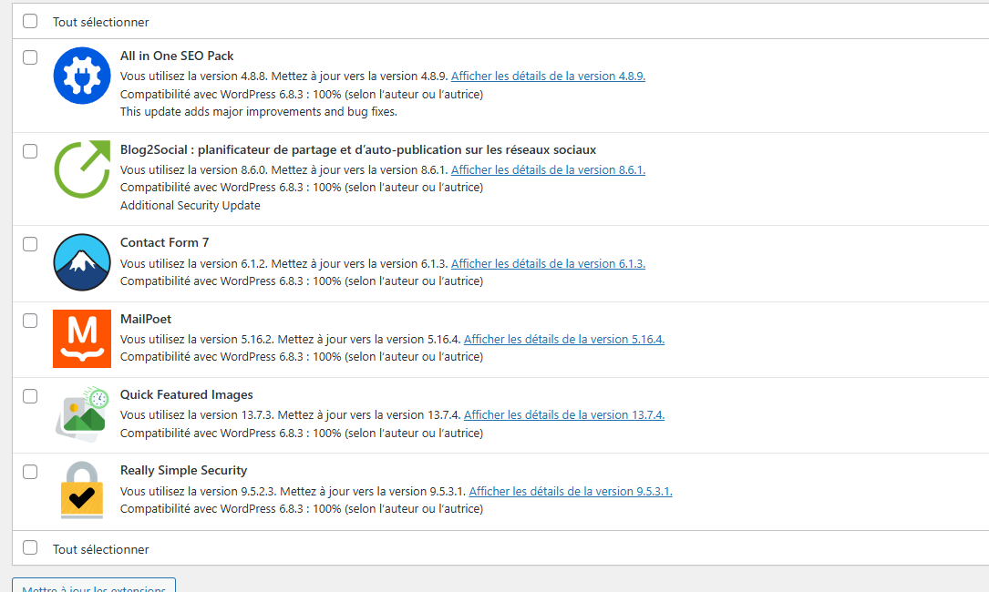
Task: Tick the Really Simple Security checkbox
Action: [x=30, y=472]
